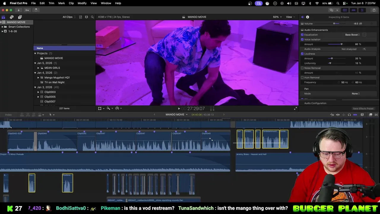This screenshot has height=214, width=380.
Task: Click the share export icon
Action: pos(374,10)
